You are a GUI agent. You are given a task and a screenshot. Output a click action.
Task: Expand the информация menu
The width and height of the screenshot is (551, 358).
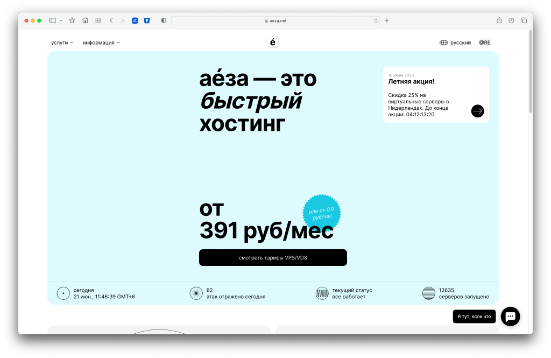click(x=101, y=43)
